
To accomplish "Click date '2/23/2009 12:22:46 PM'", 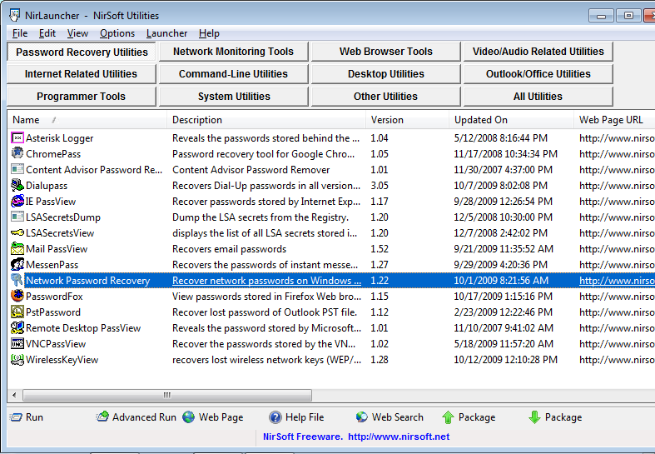I will click(503, 312).
